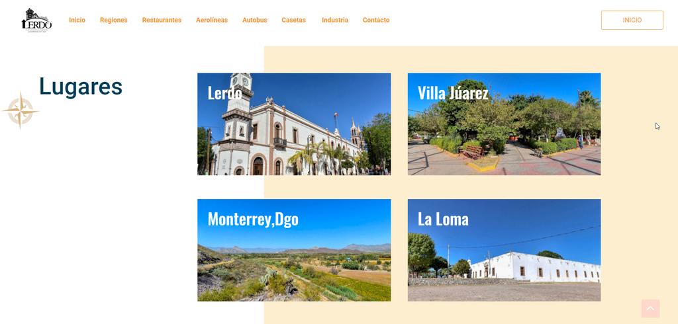Open the Villa Júarez place card
Viewport: 678px width, 324px height.
pyautogui.click(x=504, y=124)
